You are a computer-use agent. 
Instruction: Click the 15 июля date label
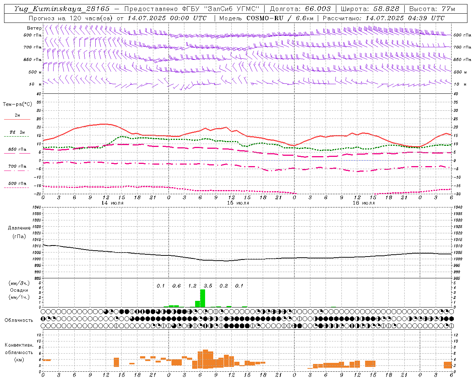(x=238, y=203)
